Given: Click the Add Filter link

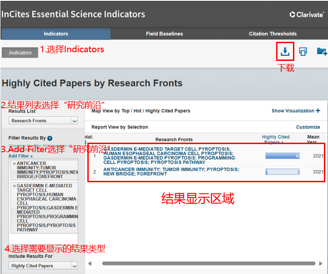Looking at the screenshot, I should (20, 156).
